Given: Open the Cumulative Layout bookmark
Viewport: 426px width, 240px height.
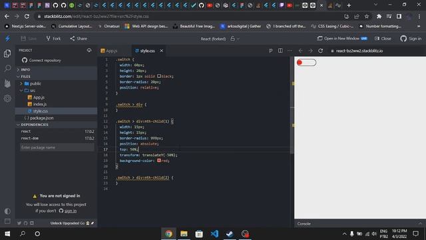Looking at the screenshot, I should coord(72,26).
